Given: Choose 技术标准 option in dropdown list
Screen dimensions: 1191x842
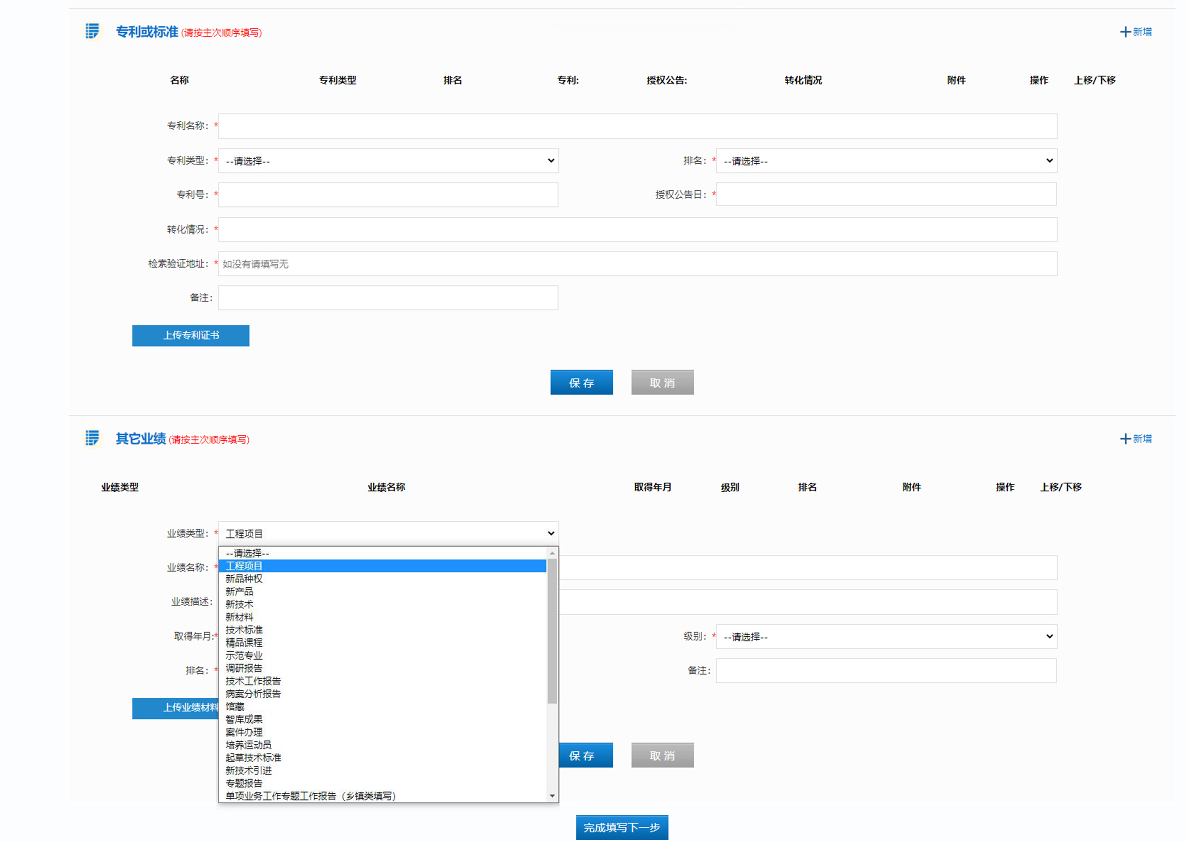Looking at the screenshot, I should (244, 630).
